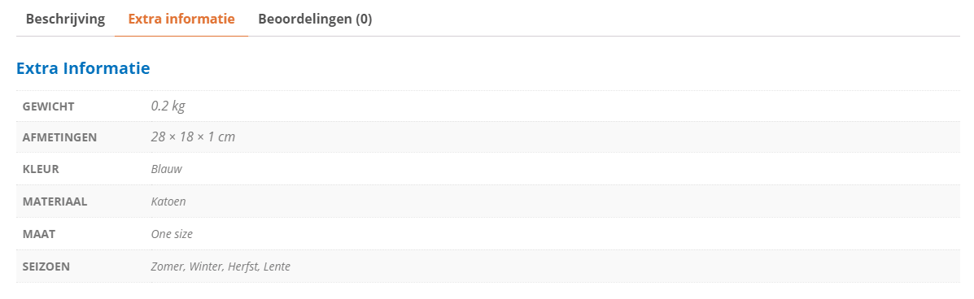Open the Beschrijving tab
Image resolution: width=974 pixels, height=299 pixels.
coord(65,19)
